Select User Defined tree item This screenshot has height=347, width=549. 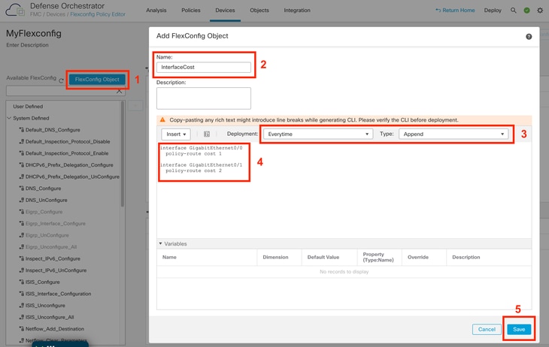pos(28,107)
